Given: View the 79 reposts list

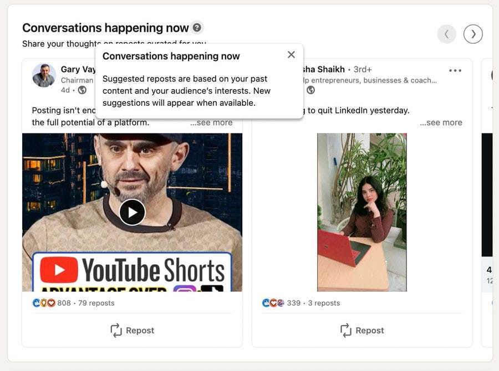Looking at the screenshot, I should pos(96,303).
